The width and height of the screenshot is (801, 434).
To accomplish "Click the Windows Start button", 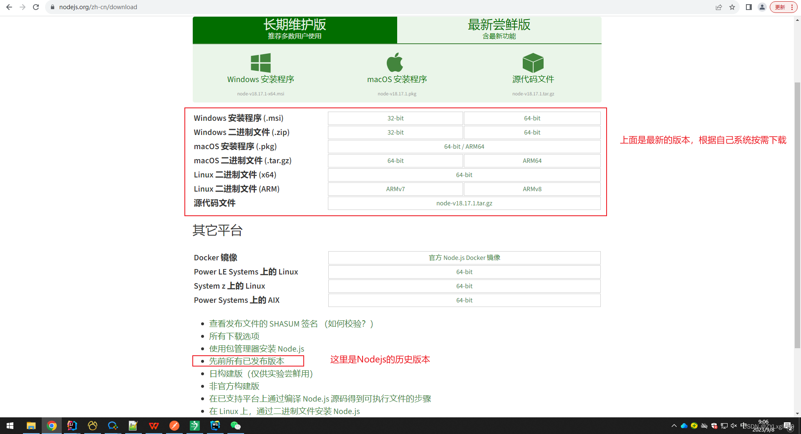I will pyautogui.click(x=10, y=426).
